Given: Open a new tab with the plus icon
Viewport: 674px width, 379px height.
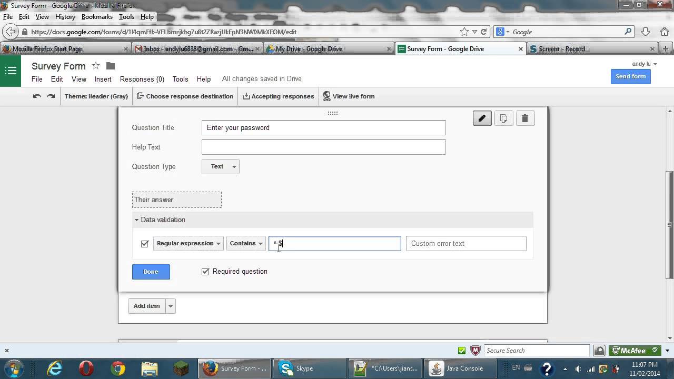Looking at the screenshot, I should (666, 49).
